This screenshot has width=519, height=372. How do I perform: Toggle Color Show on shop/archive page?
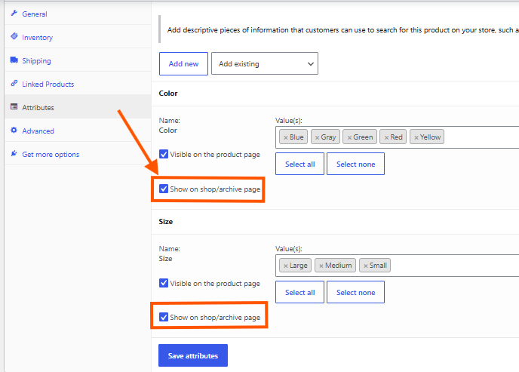[164, 189]
